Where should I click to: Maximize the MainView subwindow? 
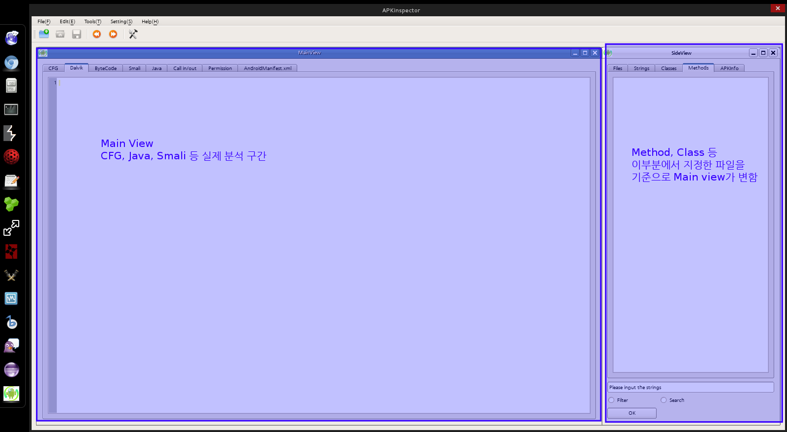pyautogui.click(x=585, y=53)
